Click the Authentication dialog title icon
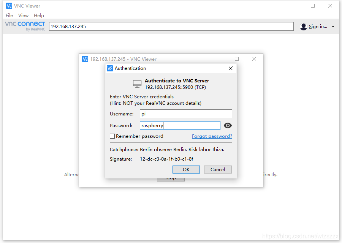The image size is (342, 243). [x=110, y=68]
